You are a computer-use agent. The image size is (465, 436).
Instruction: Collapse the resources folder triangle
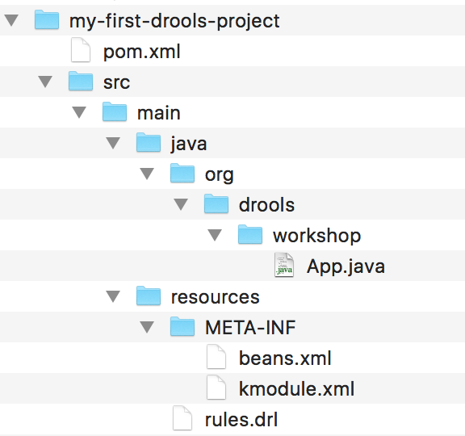click(x=113, y=296)
